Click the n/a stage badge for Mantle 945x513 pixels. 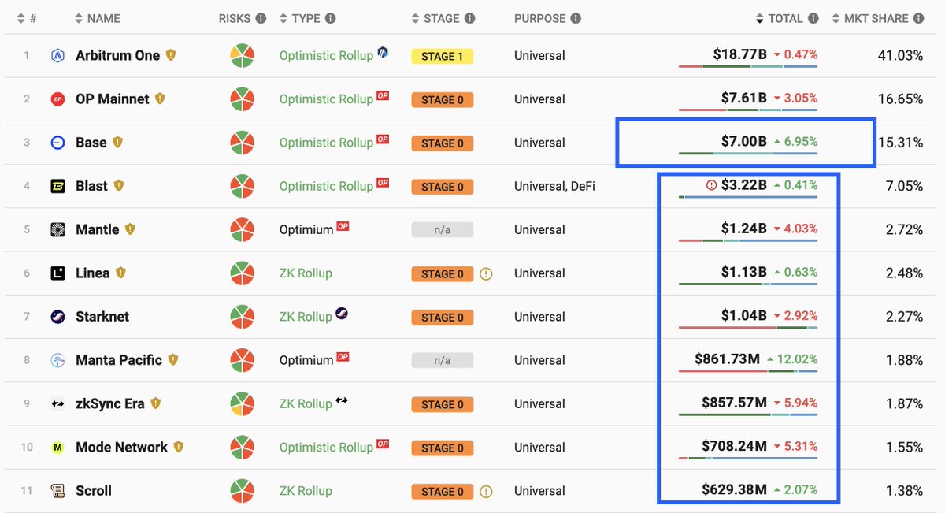tap(443, 230)
